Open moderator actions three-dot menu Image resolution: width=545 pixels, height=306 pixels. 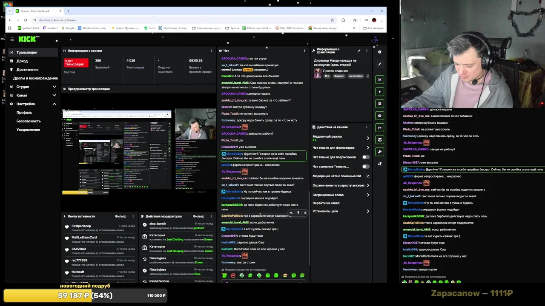click(x=211, y=216)
